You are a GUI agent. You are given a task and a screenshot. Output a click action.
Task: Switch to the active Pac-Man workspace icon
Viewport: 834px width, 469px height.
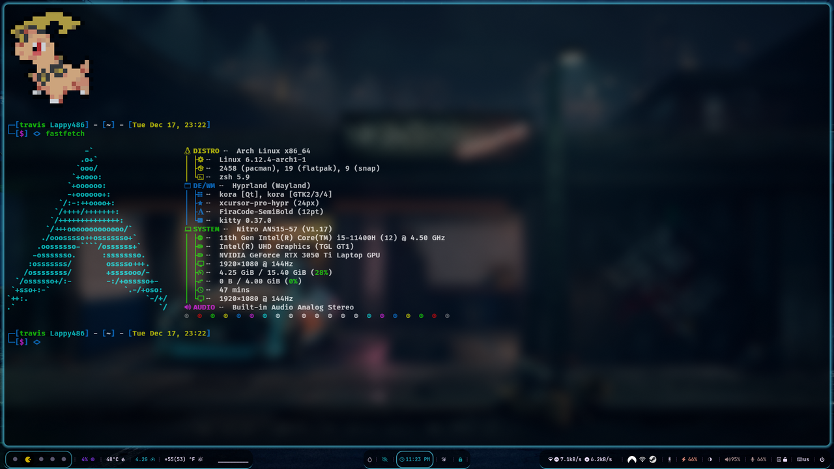28,459
